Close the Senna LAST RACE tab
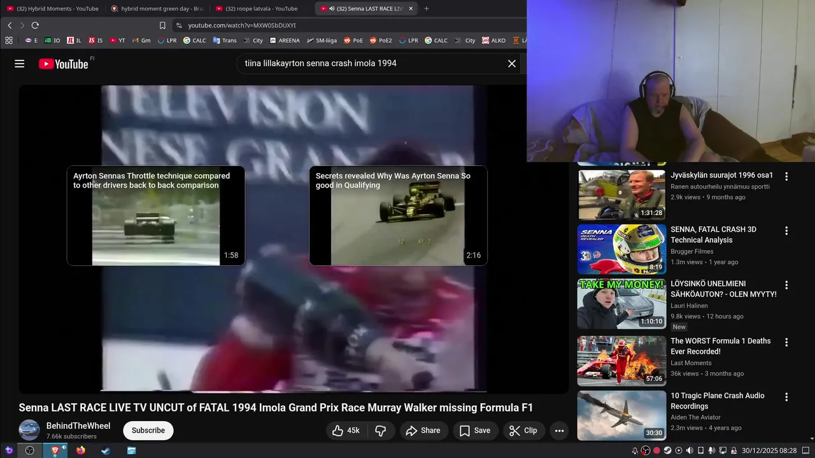Image resolution: width=815 pixels, height=458 pixels. click(411, 9)
